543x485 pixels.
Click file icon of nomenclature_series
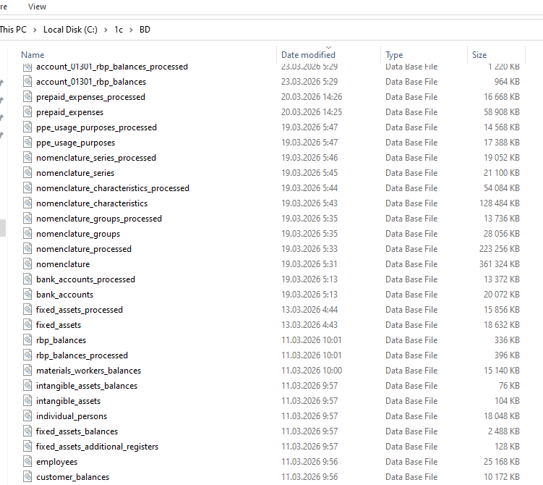click(x=27, y=172)
